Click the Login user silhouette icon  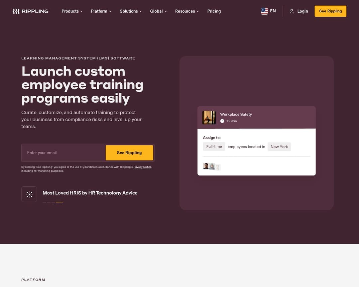pos(292,11)
